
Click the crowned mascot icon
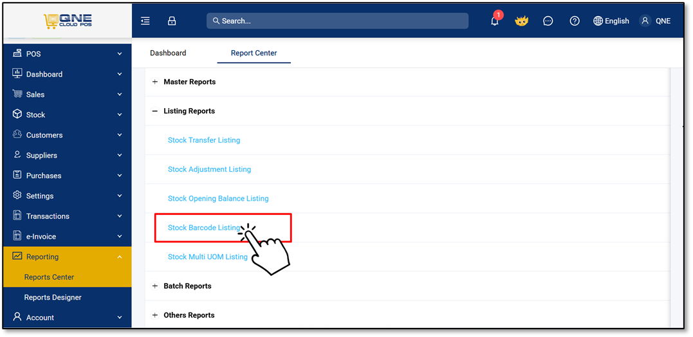[x=521, y=21]
